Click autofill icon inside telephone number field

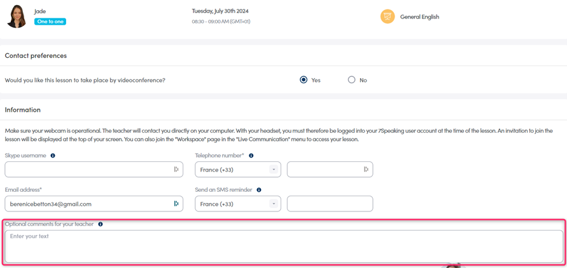pyautogui.click(x=366, y=170)
